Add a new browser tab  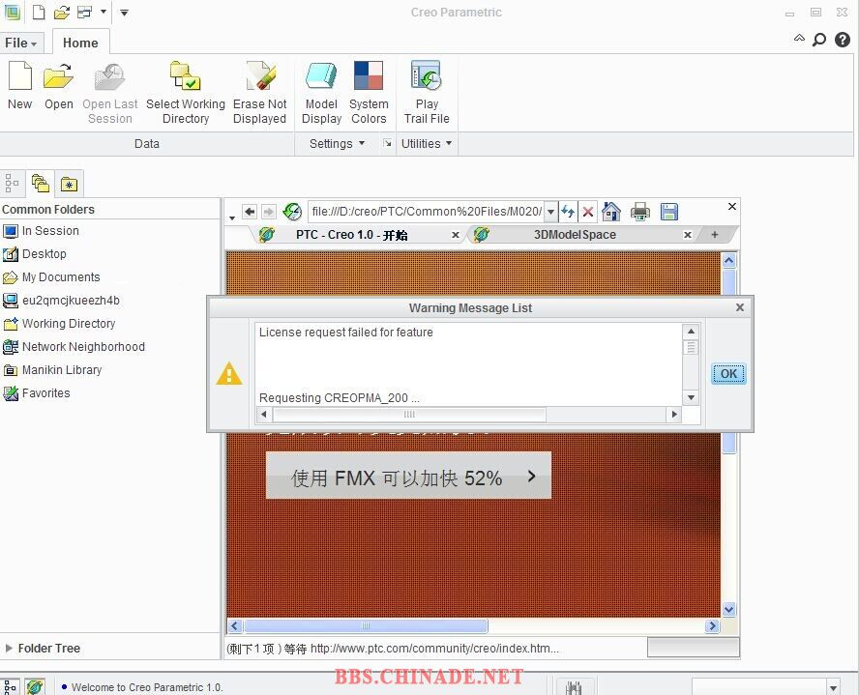click(714, 235)
